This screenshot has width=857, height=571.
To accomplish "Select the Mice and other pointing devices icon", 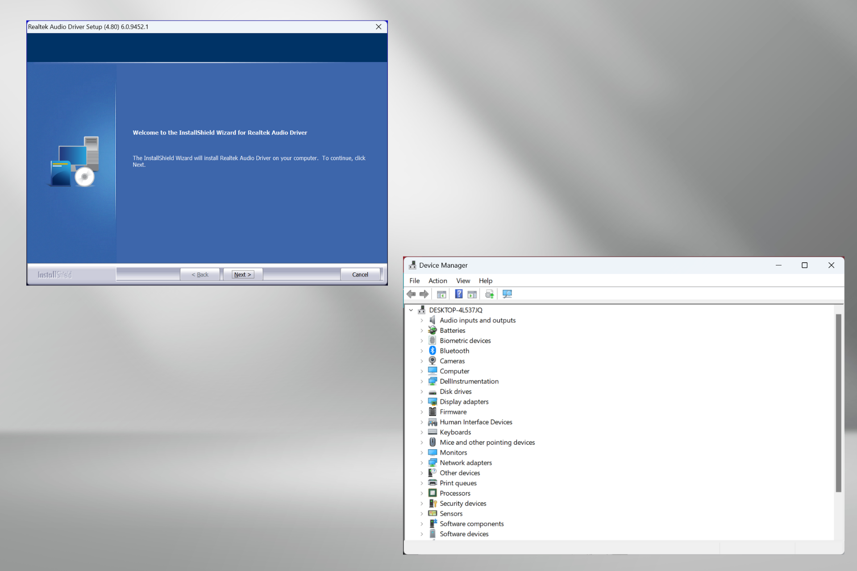I will point(432,442).
